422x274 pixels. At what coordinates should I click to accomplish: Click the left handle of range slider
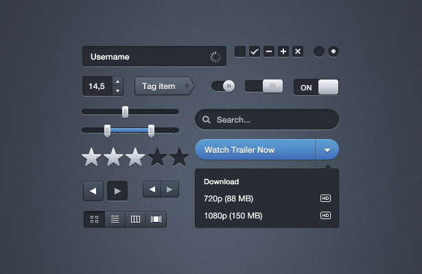pyautogui.click(x=107, y=131)
